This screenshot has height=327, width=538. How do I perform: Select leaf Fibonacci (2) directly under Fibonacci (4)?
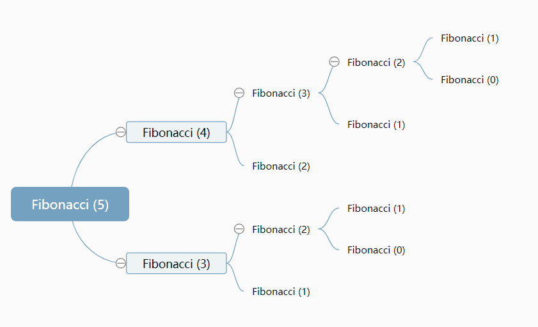click(281, 166)
